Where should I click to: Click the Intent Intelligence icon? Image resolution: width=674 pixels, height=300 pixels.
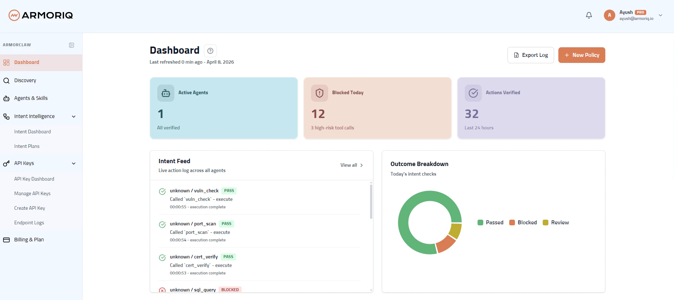pyautogui.click(x=6, y=117)
